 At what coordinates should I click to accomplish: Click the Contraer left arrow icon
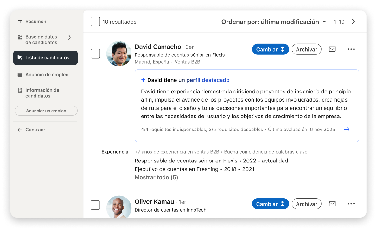click(x=20, y=130)
